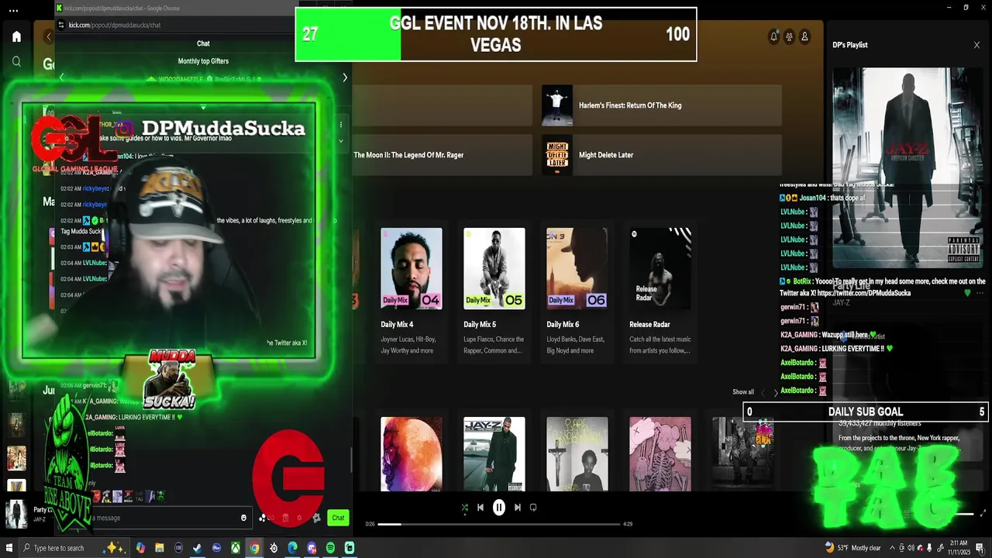Open File Explorer from the taskbar
992x558 pixels.
160,548
